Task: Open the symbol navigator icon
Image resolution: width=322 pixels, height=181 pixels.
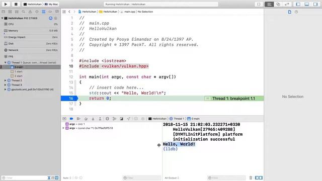Action: click(x=17, y=12)
